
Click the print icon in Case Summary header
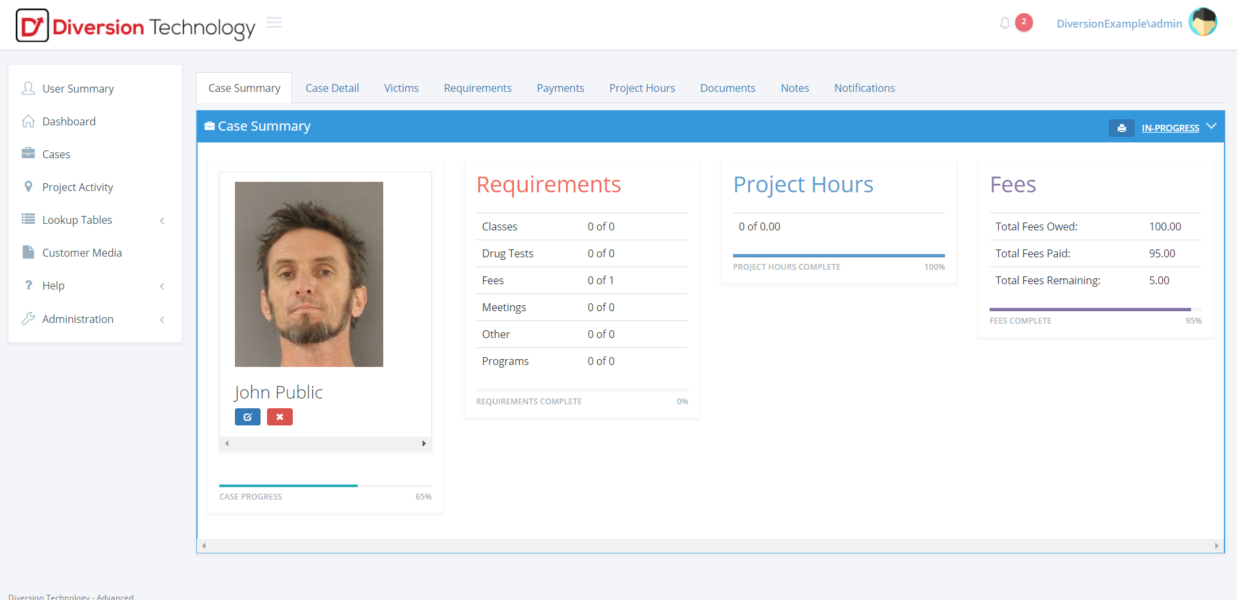(x=1121, y=128)
